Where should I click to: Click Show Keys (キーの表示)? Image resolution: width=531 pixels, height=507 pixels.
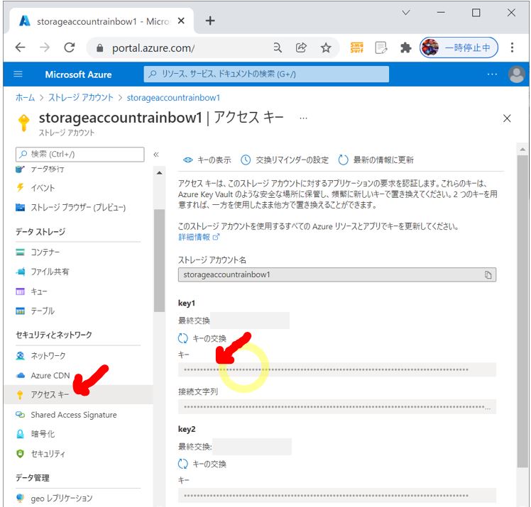tap(207, 160)
